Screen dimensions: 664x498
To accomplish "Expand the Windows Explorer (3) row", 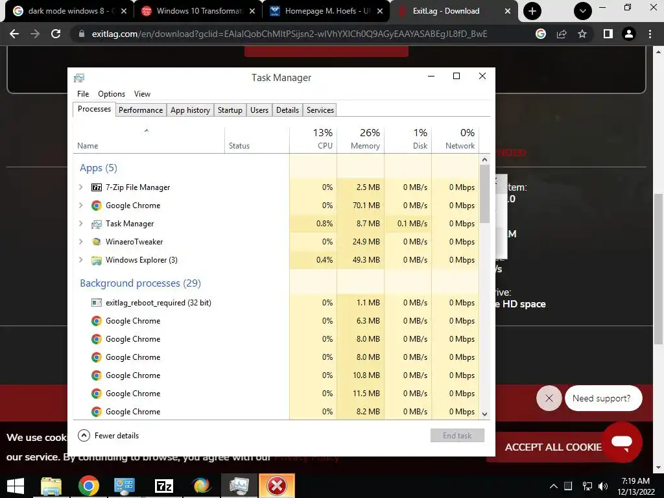I will tap(81, 259).
